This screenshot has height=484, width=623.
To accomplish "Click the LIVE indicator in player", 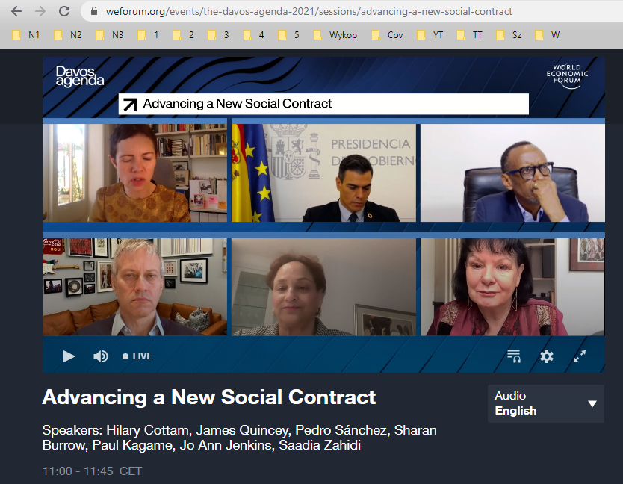I will pyautogui.click(x=137, y=356).
